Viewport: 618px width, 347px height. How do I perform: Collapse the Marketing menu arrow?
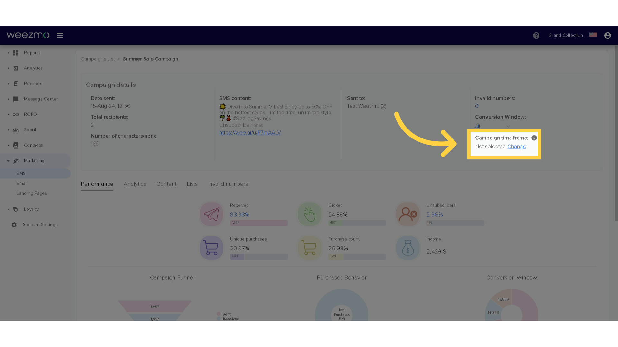(x=8, y=161)
